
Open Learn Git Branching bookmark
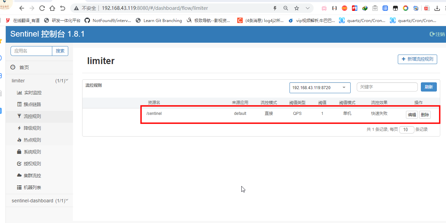[x=159, y=20]
